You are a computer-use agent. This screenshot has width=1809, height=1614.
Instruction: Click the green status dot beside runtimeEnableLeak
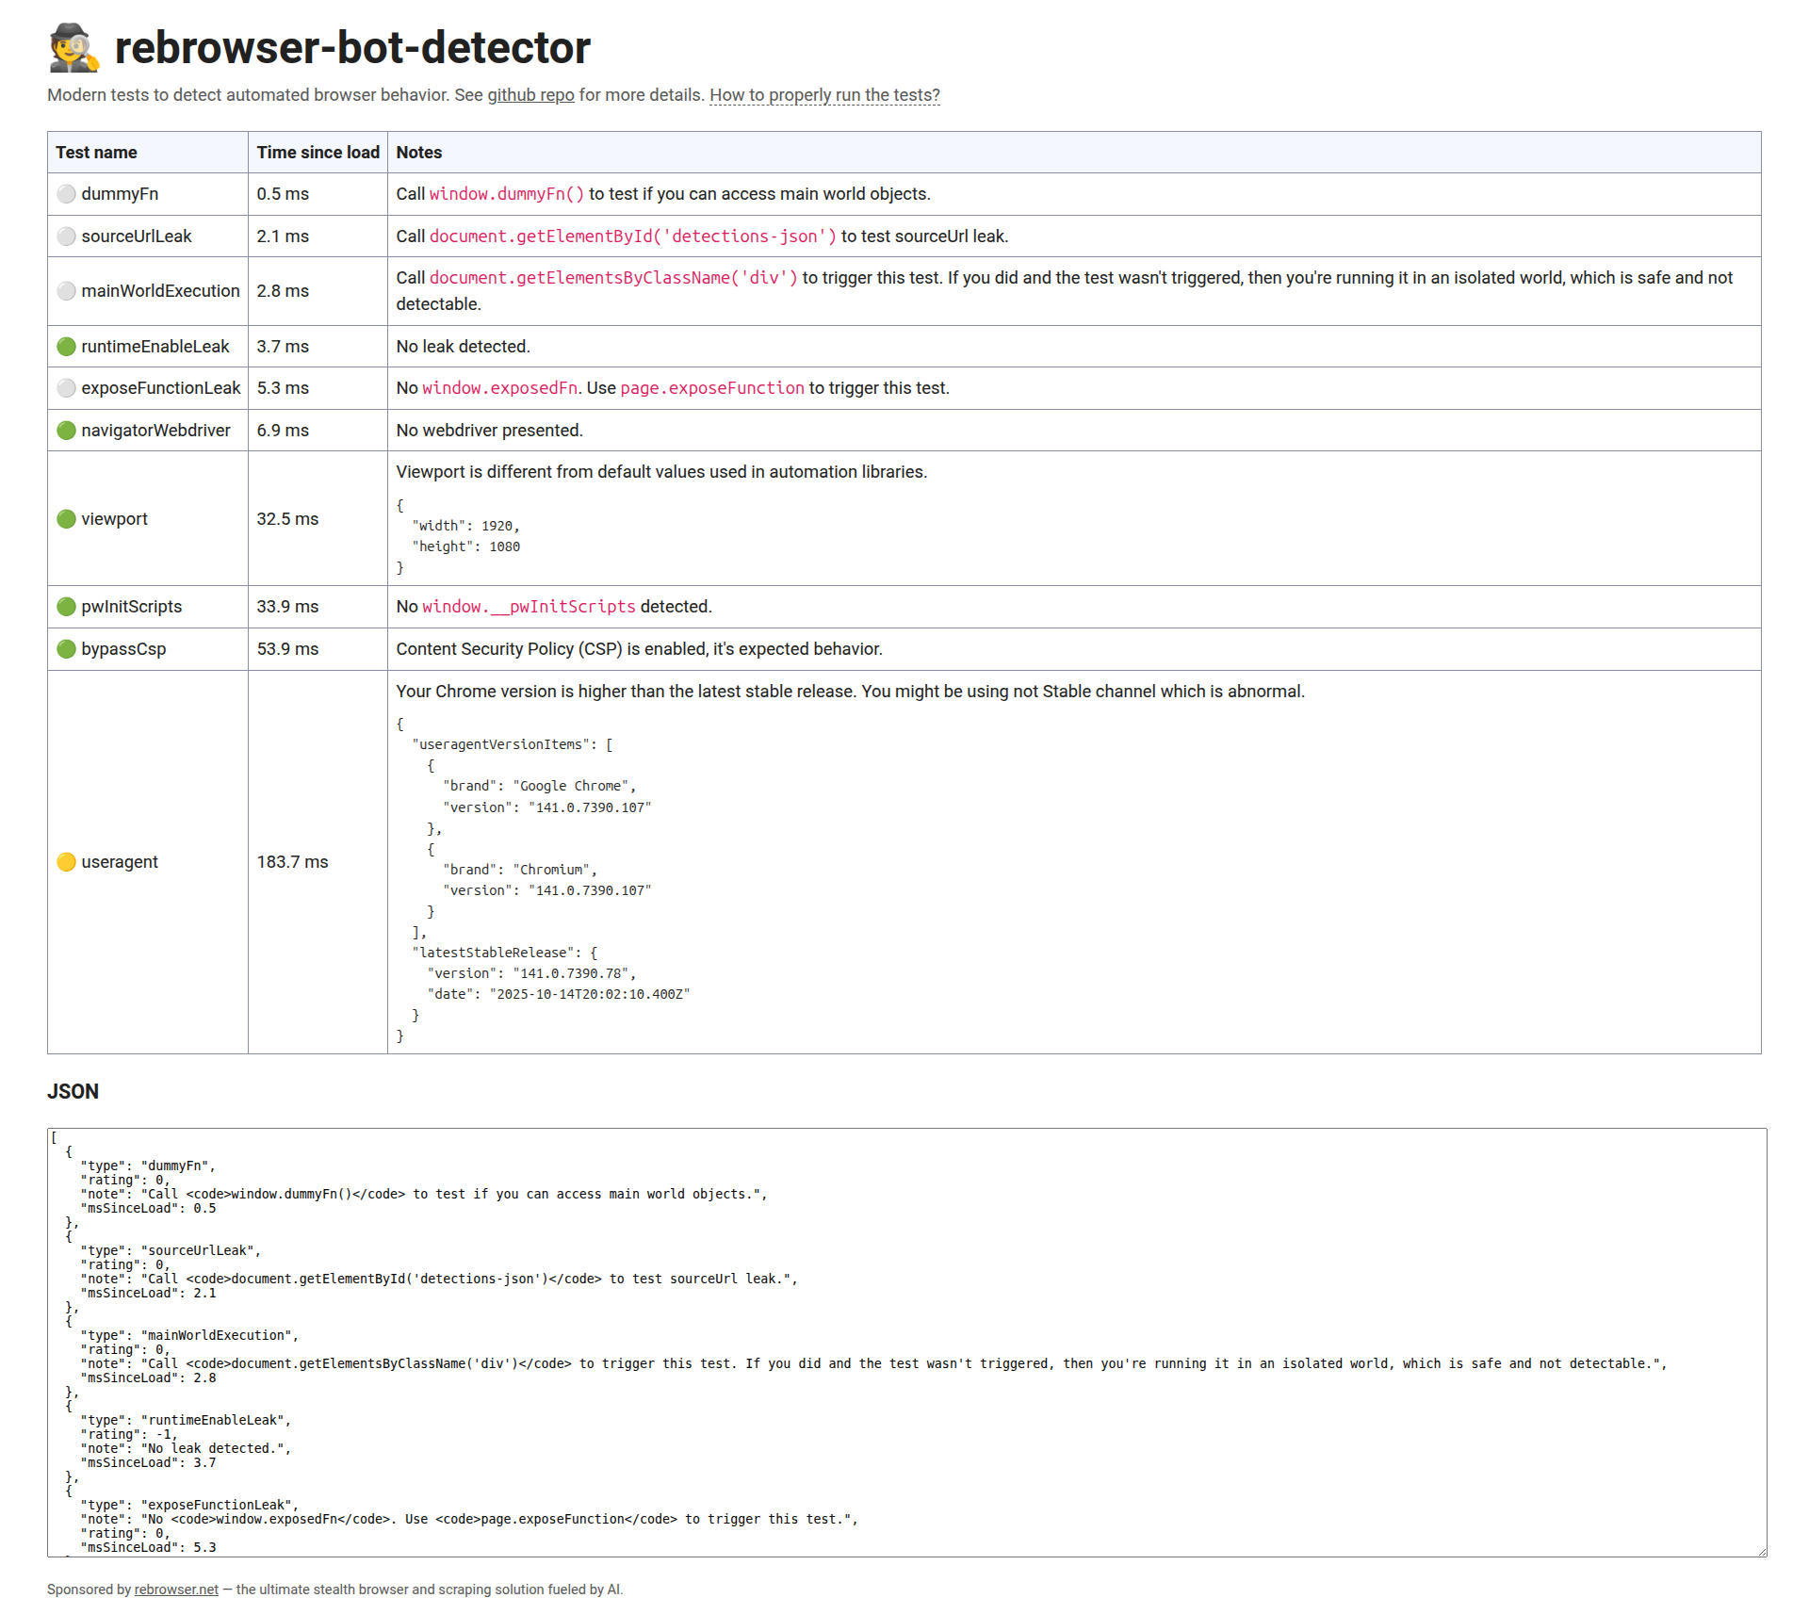coord(66,347)
